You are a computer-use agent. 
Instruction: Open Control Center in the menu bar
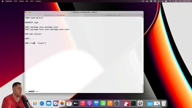pyautogui.click(x=176, y=1)
